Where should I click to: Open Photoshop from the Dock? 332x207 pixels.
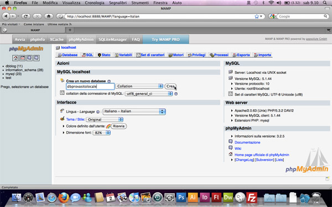(181, 197)
